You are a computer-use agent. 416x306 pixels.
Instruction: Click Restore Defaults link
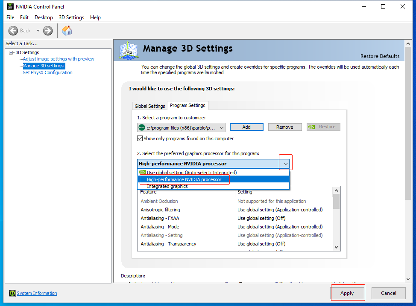click(x=380, y=56)
